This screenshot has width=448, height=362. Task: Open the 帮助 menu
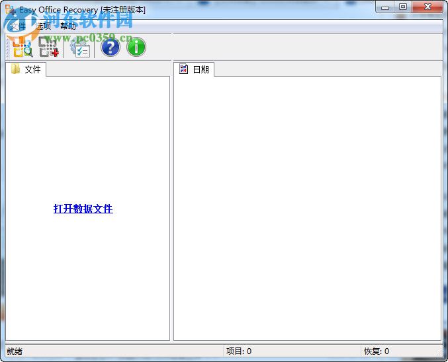point(68,26)
